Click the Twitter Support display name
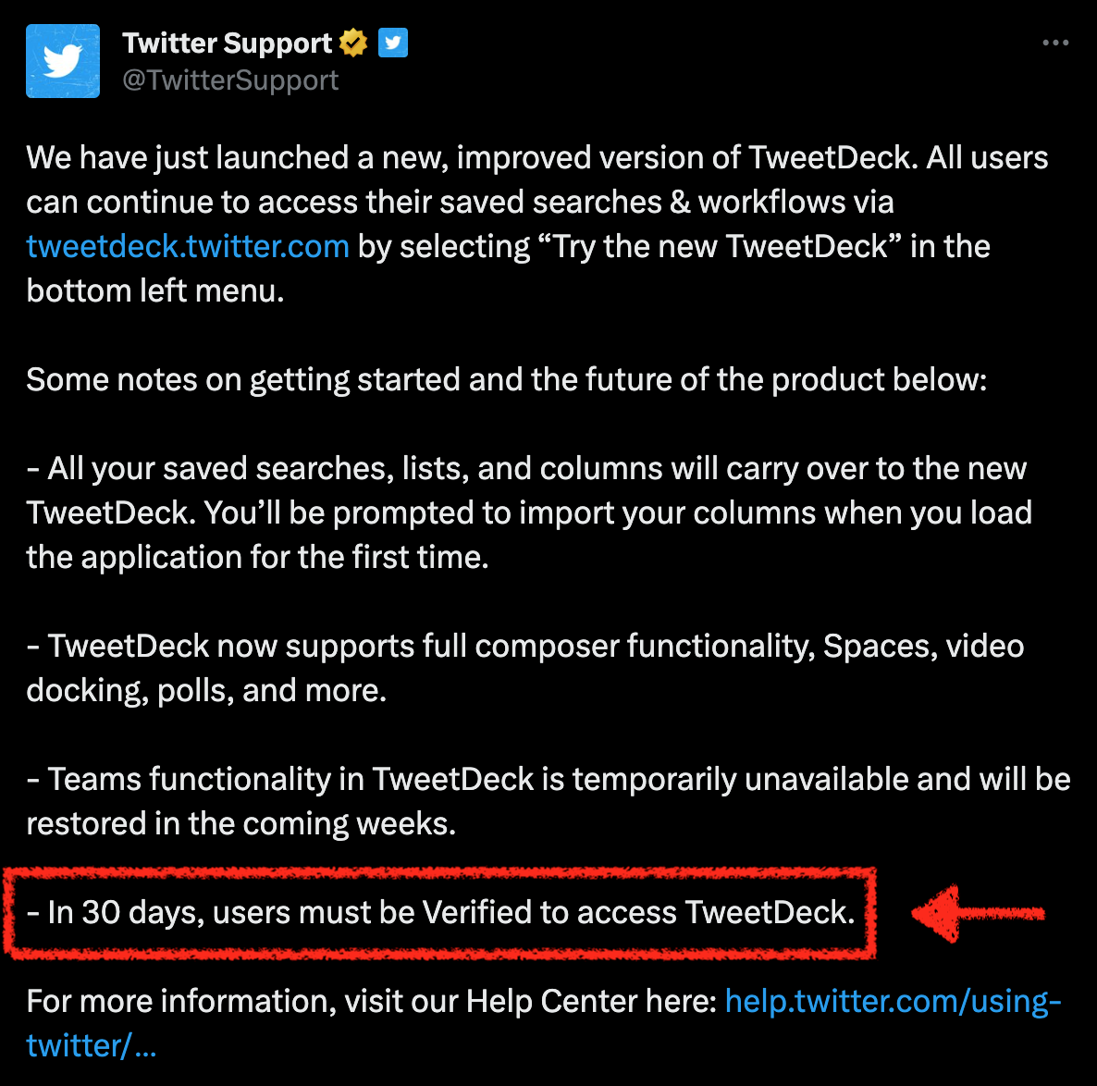The height and width of the screenshot is (1086, 1097). pos(228,43)
